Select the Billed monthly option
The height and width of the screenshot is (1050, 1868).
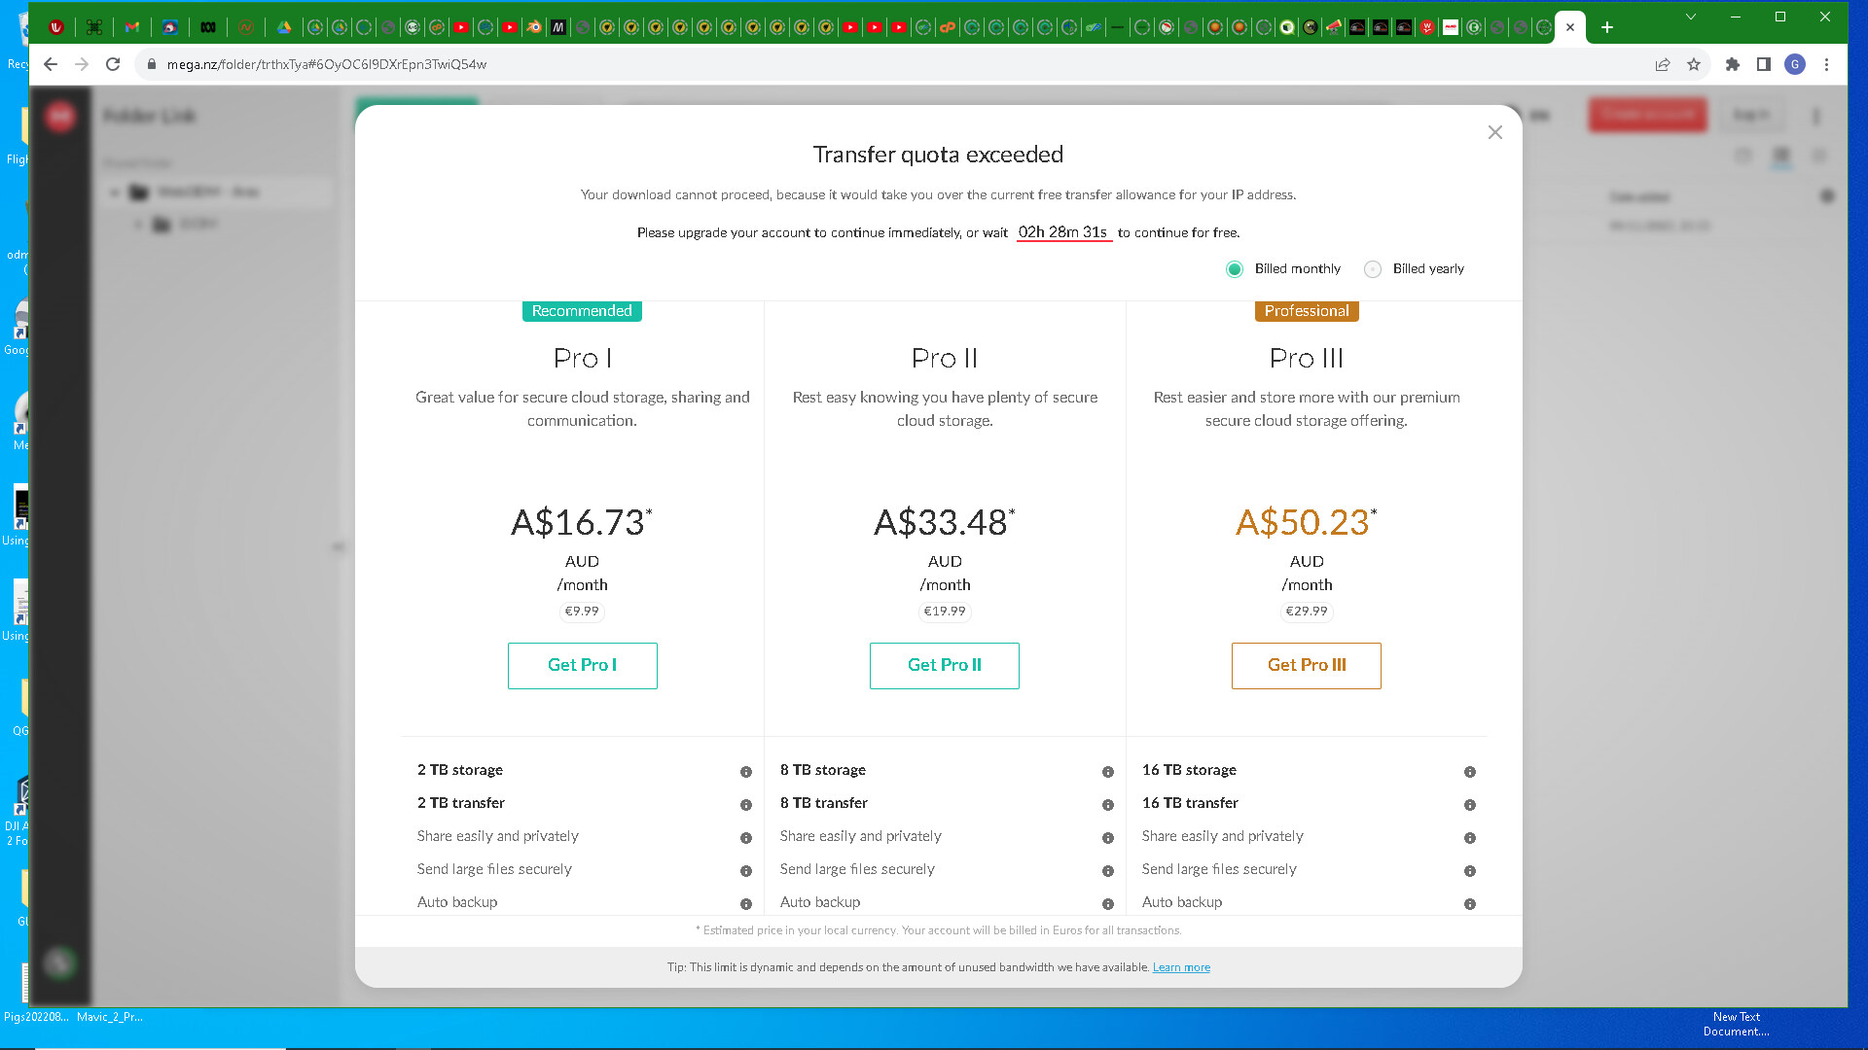[1235, 269]
